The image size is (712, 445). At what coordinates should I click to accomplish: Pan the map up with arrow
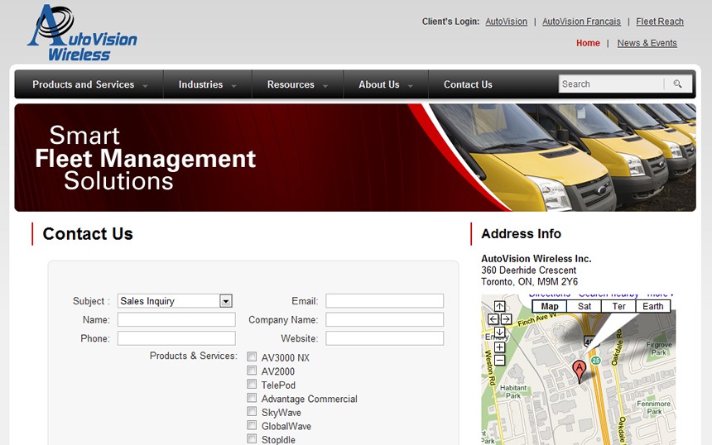(x=499, y=306)
